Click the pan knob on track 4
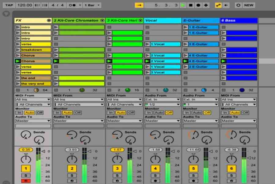Viewport: 275px width, 184px height. (155, 159)
